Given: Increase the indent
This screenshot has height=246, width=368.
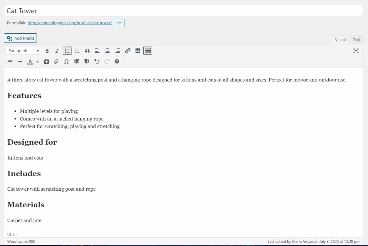Looking at the screenshot, I should point(87,61).
